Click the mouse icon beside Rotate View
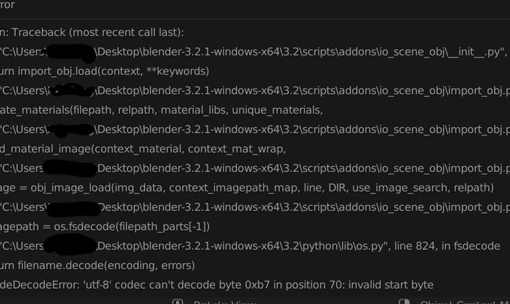This screenshot has height=304, width=510. (177, 302)
